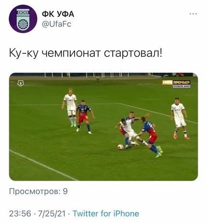Click the прямой эфир live label

(x=181, y=86)
